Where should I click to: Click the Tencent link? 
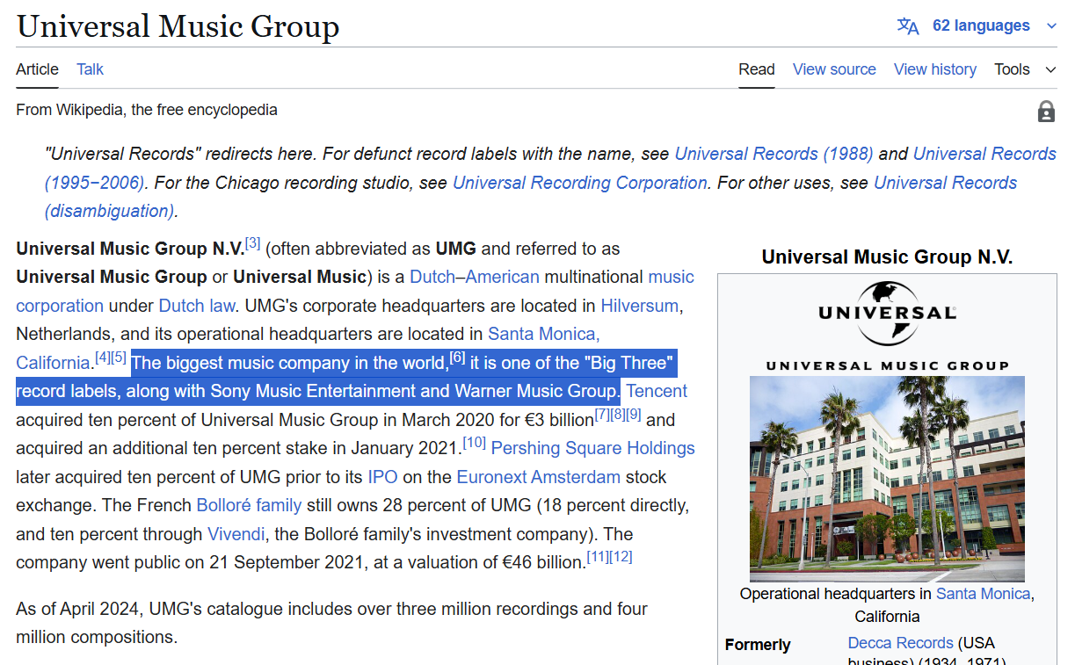657,391
